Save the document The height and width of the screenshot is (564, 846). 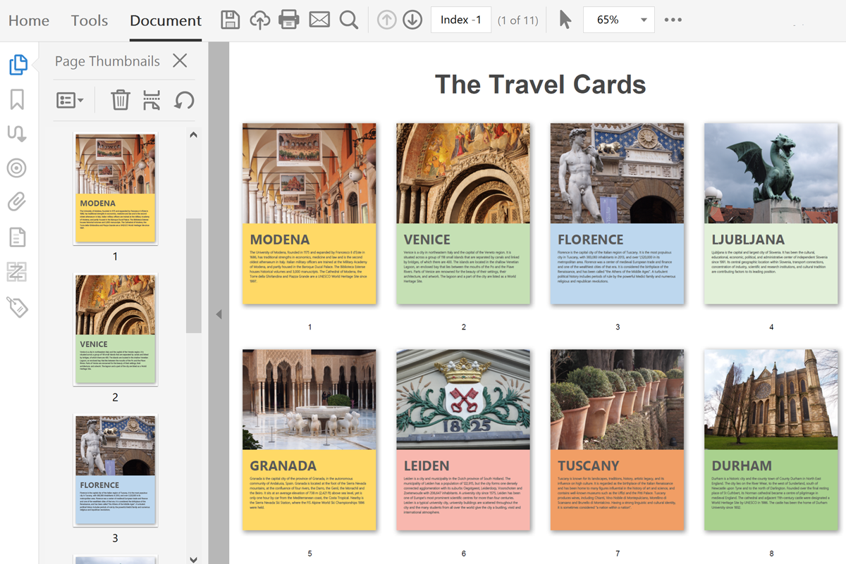(229, 20)
